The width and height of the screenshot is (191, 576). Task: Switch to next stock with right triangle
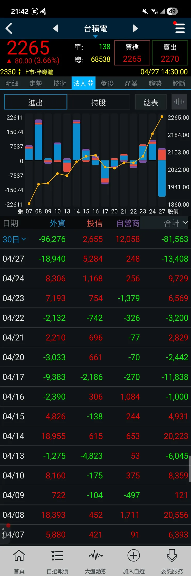pos(136,28)
